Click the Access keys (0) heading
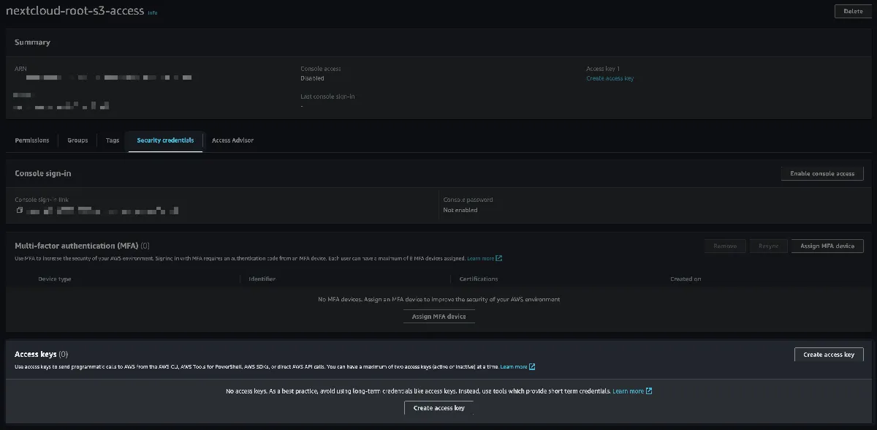The width and height of the screenshot is (877, 430). (41, 354)
